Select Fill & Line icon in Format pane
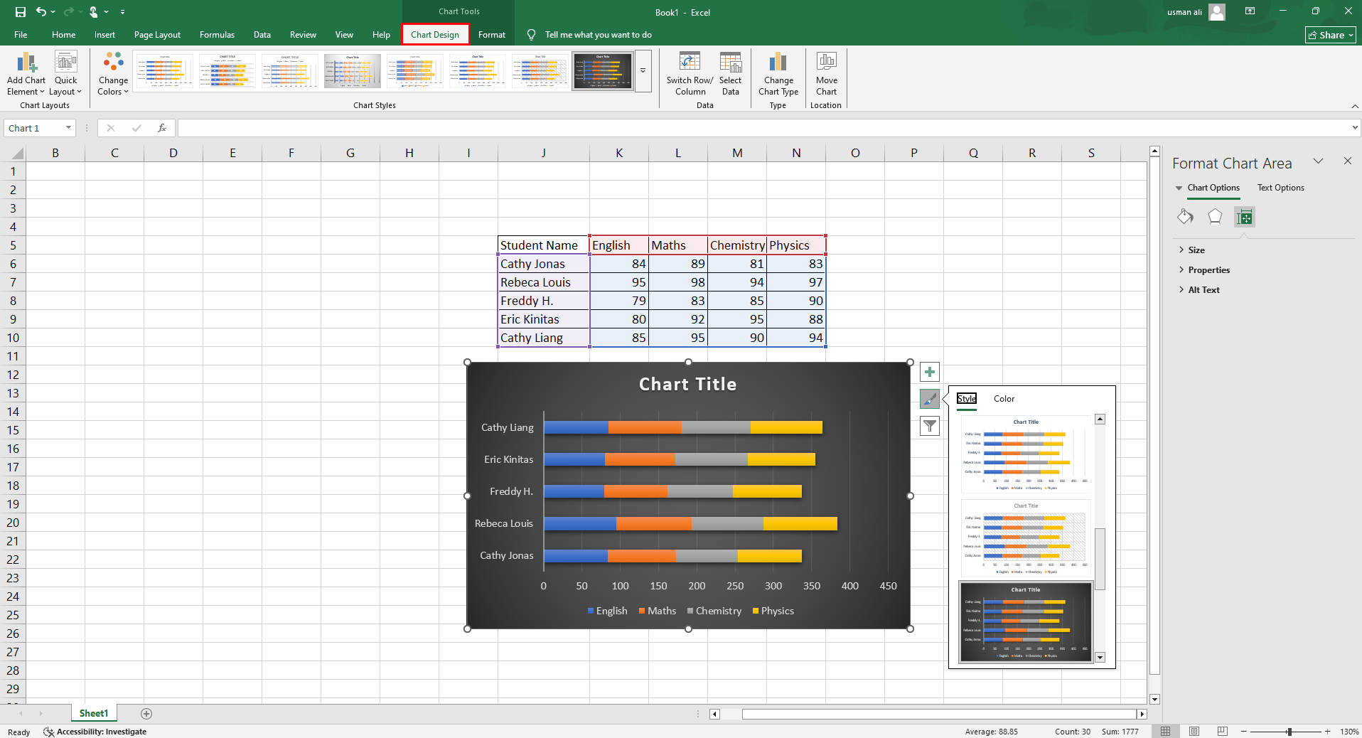The image size is (1362, 738). (x=1185, y=217)
